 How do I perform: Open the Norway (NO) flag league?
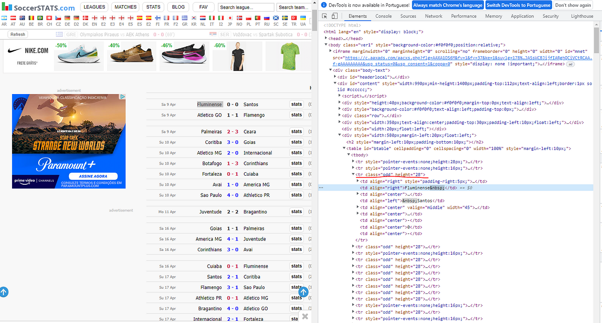[x=239, y=18]
